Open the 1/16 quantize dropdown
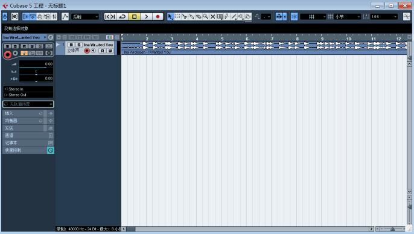The image size is (414, 234). (384, 17)
